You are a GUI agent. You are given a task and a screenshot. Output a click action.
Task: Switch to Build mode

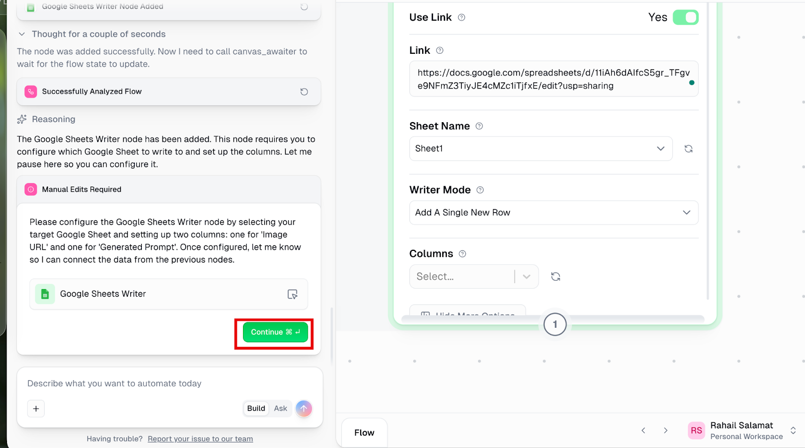point(256,408)
